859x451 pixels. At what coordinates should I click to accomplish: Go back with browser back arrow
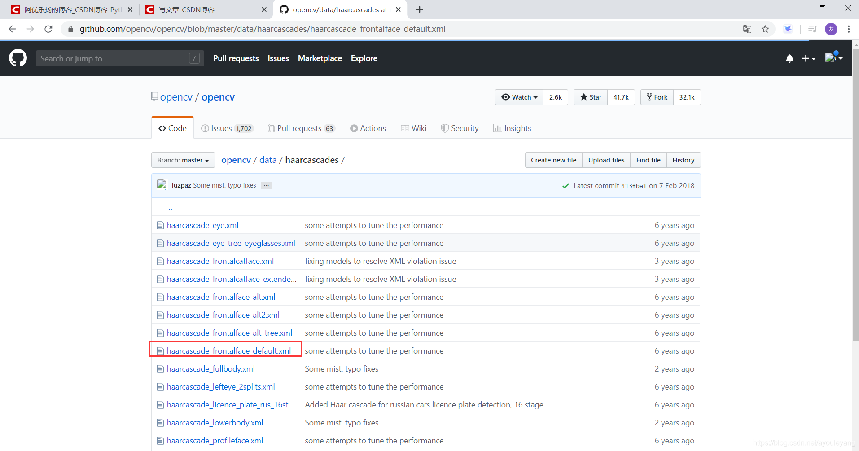coord(12,29)
